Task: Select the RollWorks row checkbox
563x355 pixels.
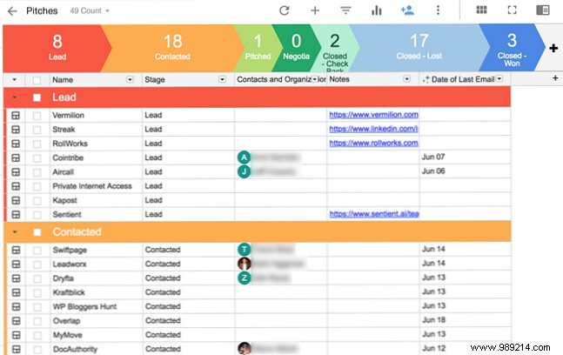Action: coord(37,144)
